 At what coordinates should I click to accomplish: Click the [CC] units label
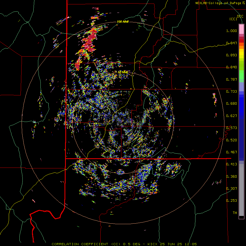click(233, 19)
